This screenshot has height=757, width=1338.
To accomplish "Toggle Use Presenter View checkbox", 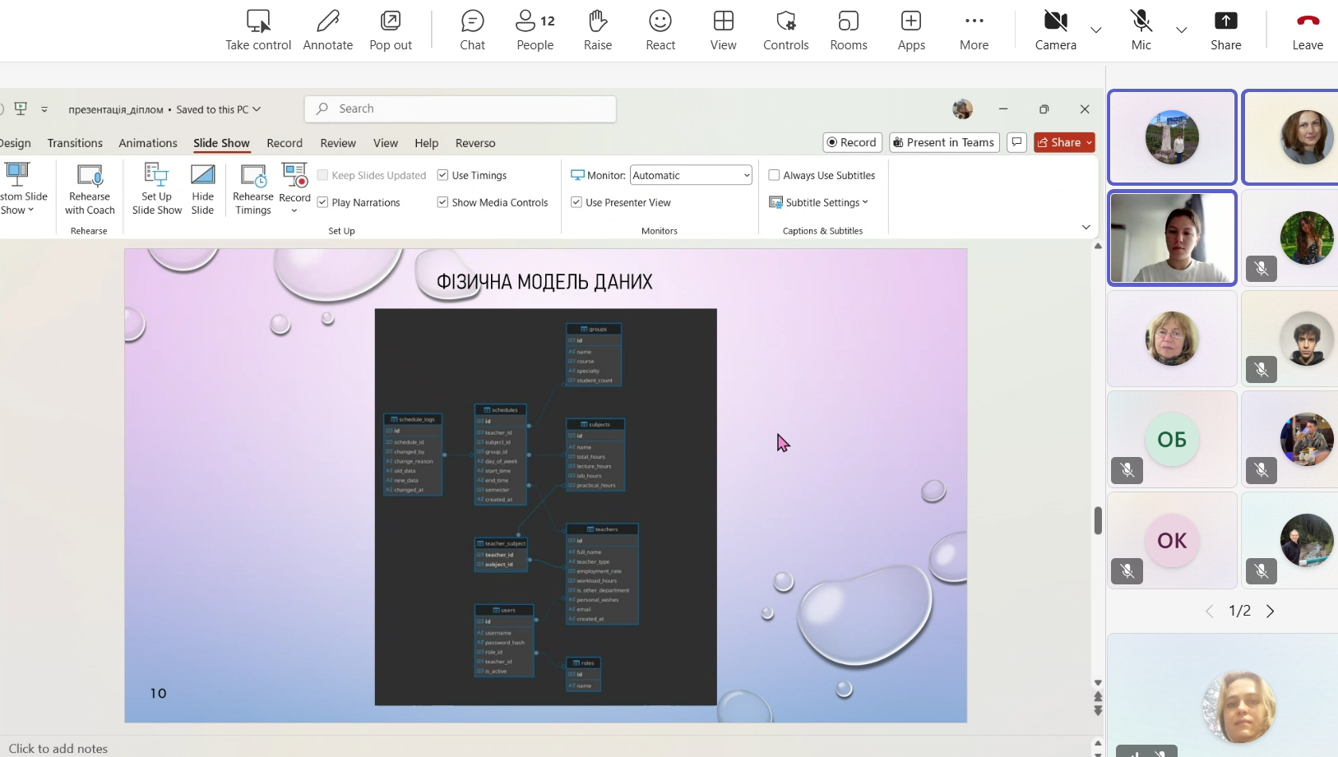I will (576, 202).
